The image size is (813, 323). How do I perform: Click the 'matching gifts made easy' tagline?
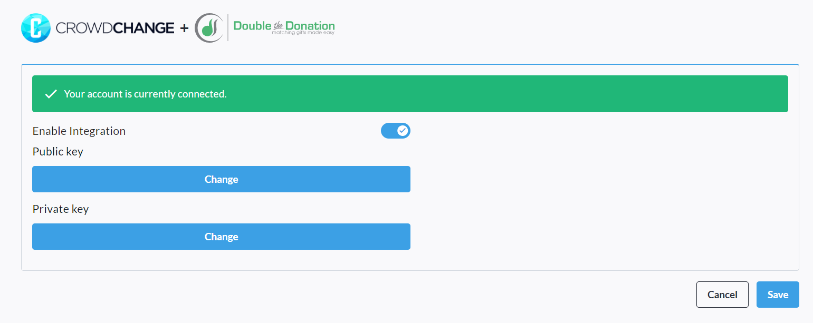click(x=303, y=33)
